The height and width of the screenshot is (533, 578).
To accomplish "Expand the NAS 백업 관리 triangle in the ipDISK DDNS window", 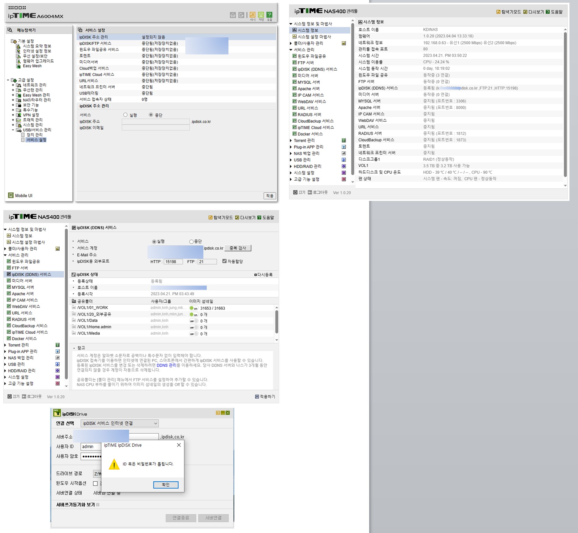I will [x=5, y=358].
